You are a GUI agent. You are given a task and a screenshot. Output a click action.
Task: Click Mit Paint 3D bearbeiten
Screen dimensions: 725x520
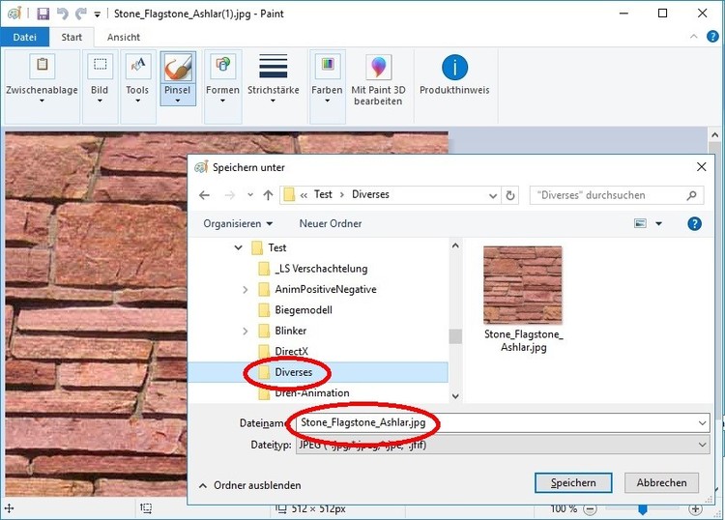click(x=378, y=79)
